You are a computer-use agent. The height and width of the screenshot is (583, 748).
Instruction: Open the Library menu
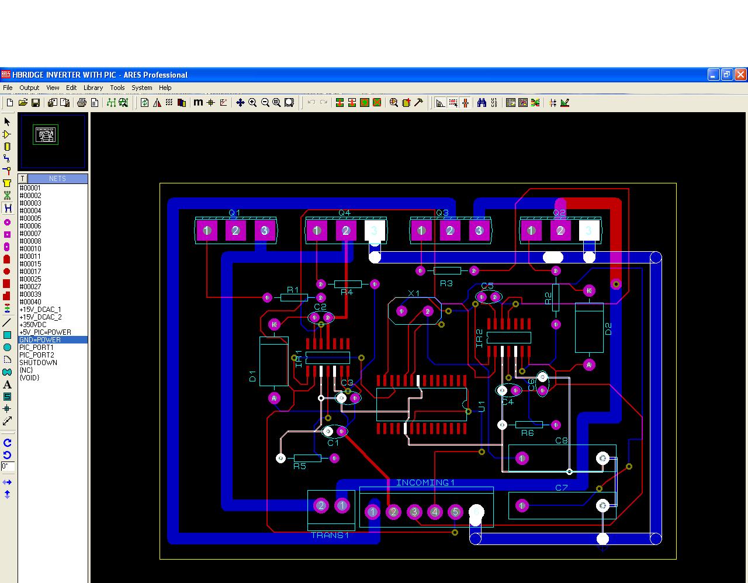(x=93, y=88)
